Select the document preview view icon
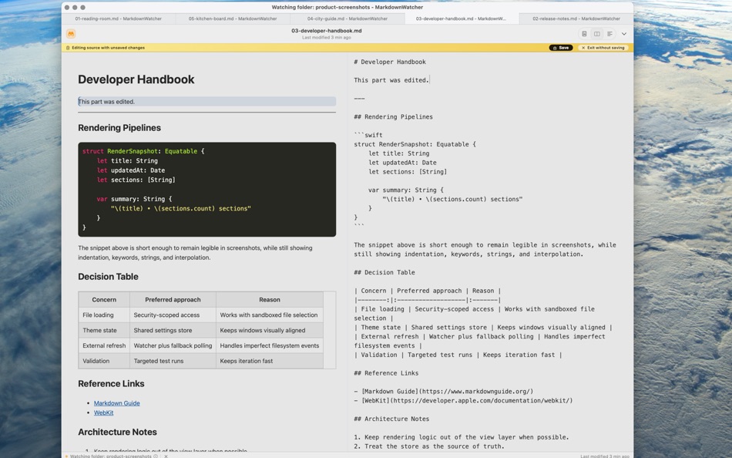This screenshot has height=458, width=732. click(584, 33)
